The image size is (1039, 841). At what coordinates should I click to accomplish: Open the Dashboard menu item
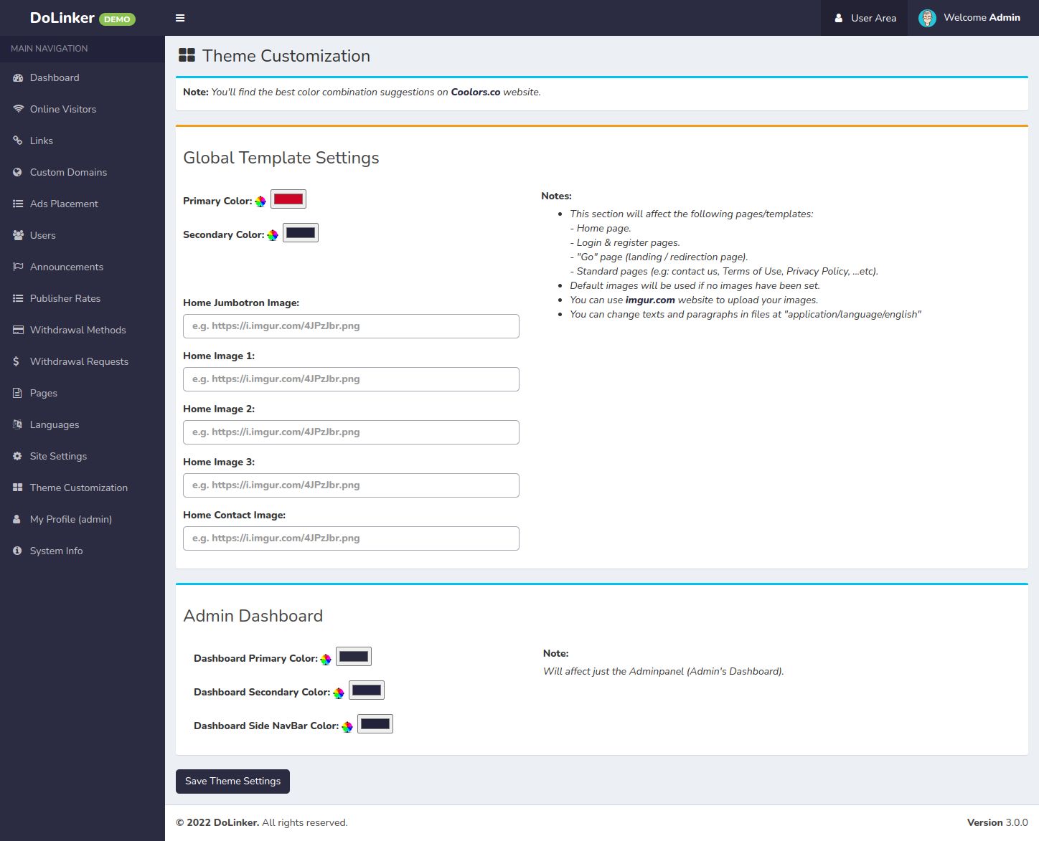[83, 77]
